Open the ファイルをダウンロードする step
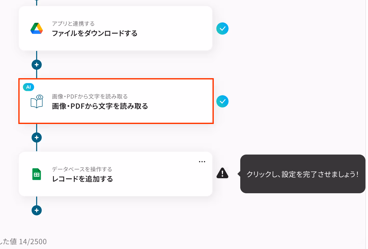The height and width of the screenshot is (249, 368). click(116, 28)
